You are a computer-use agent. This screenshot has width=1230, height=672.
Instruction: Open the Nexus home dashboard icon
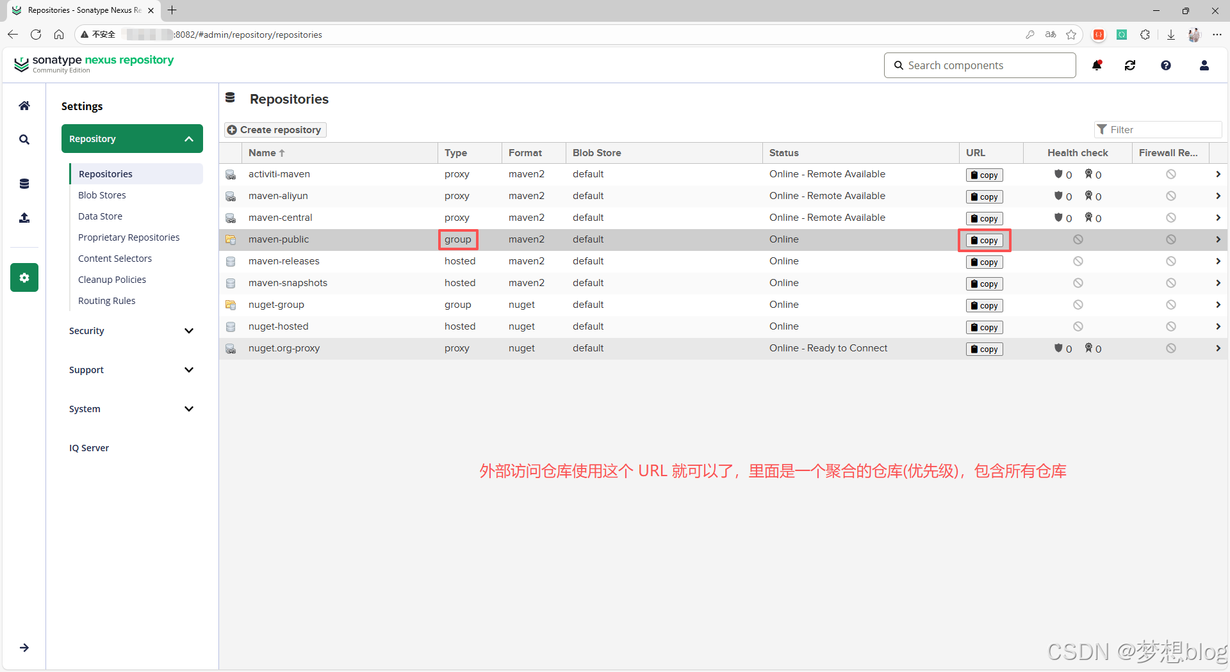click(x=24, y=106)
